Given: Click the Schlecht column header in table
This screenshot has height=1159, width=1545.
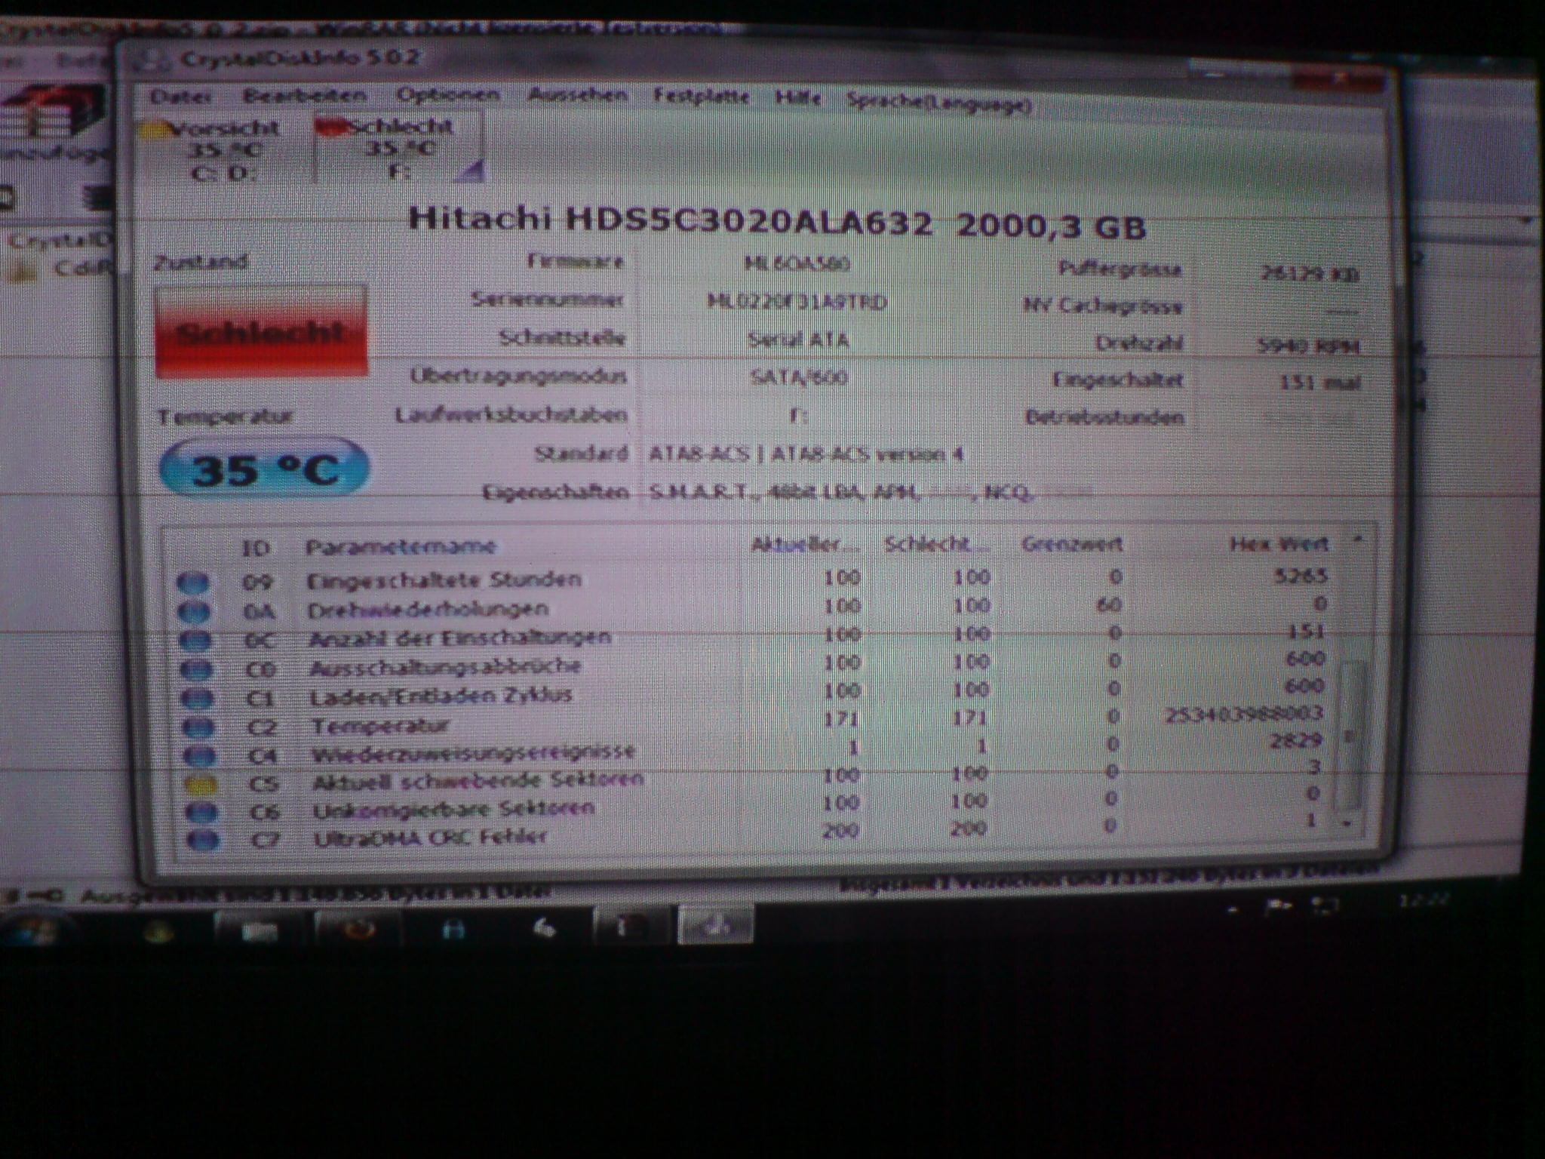Looking at the screenshot, I should (937, 544).
